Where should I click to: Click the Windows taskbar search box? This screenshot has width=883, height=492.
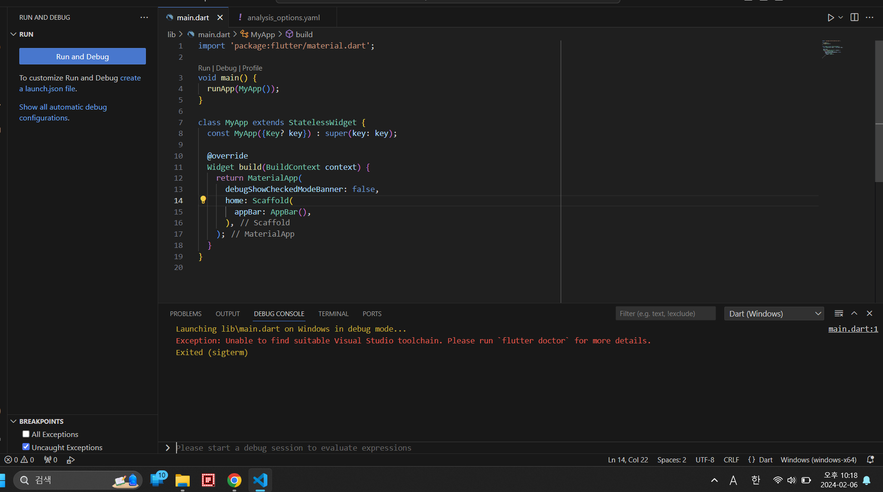tap(78, 480)
